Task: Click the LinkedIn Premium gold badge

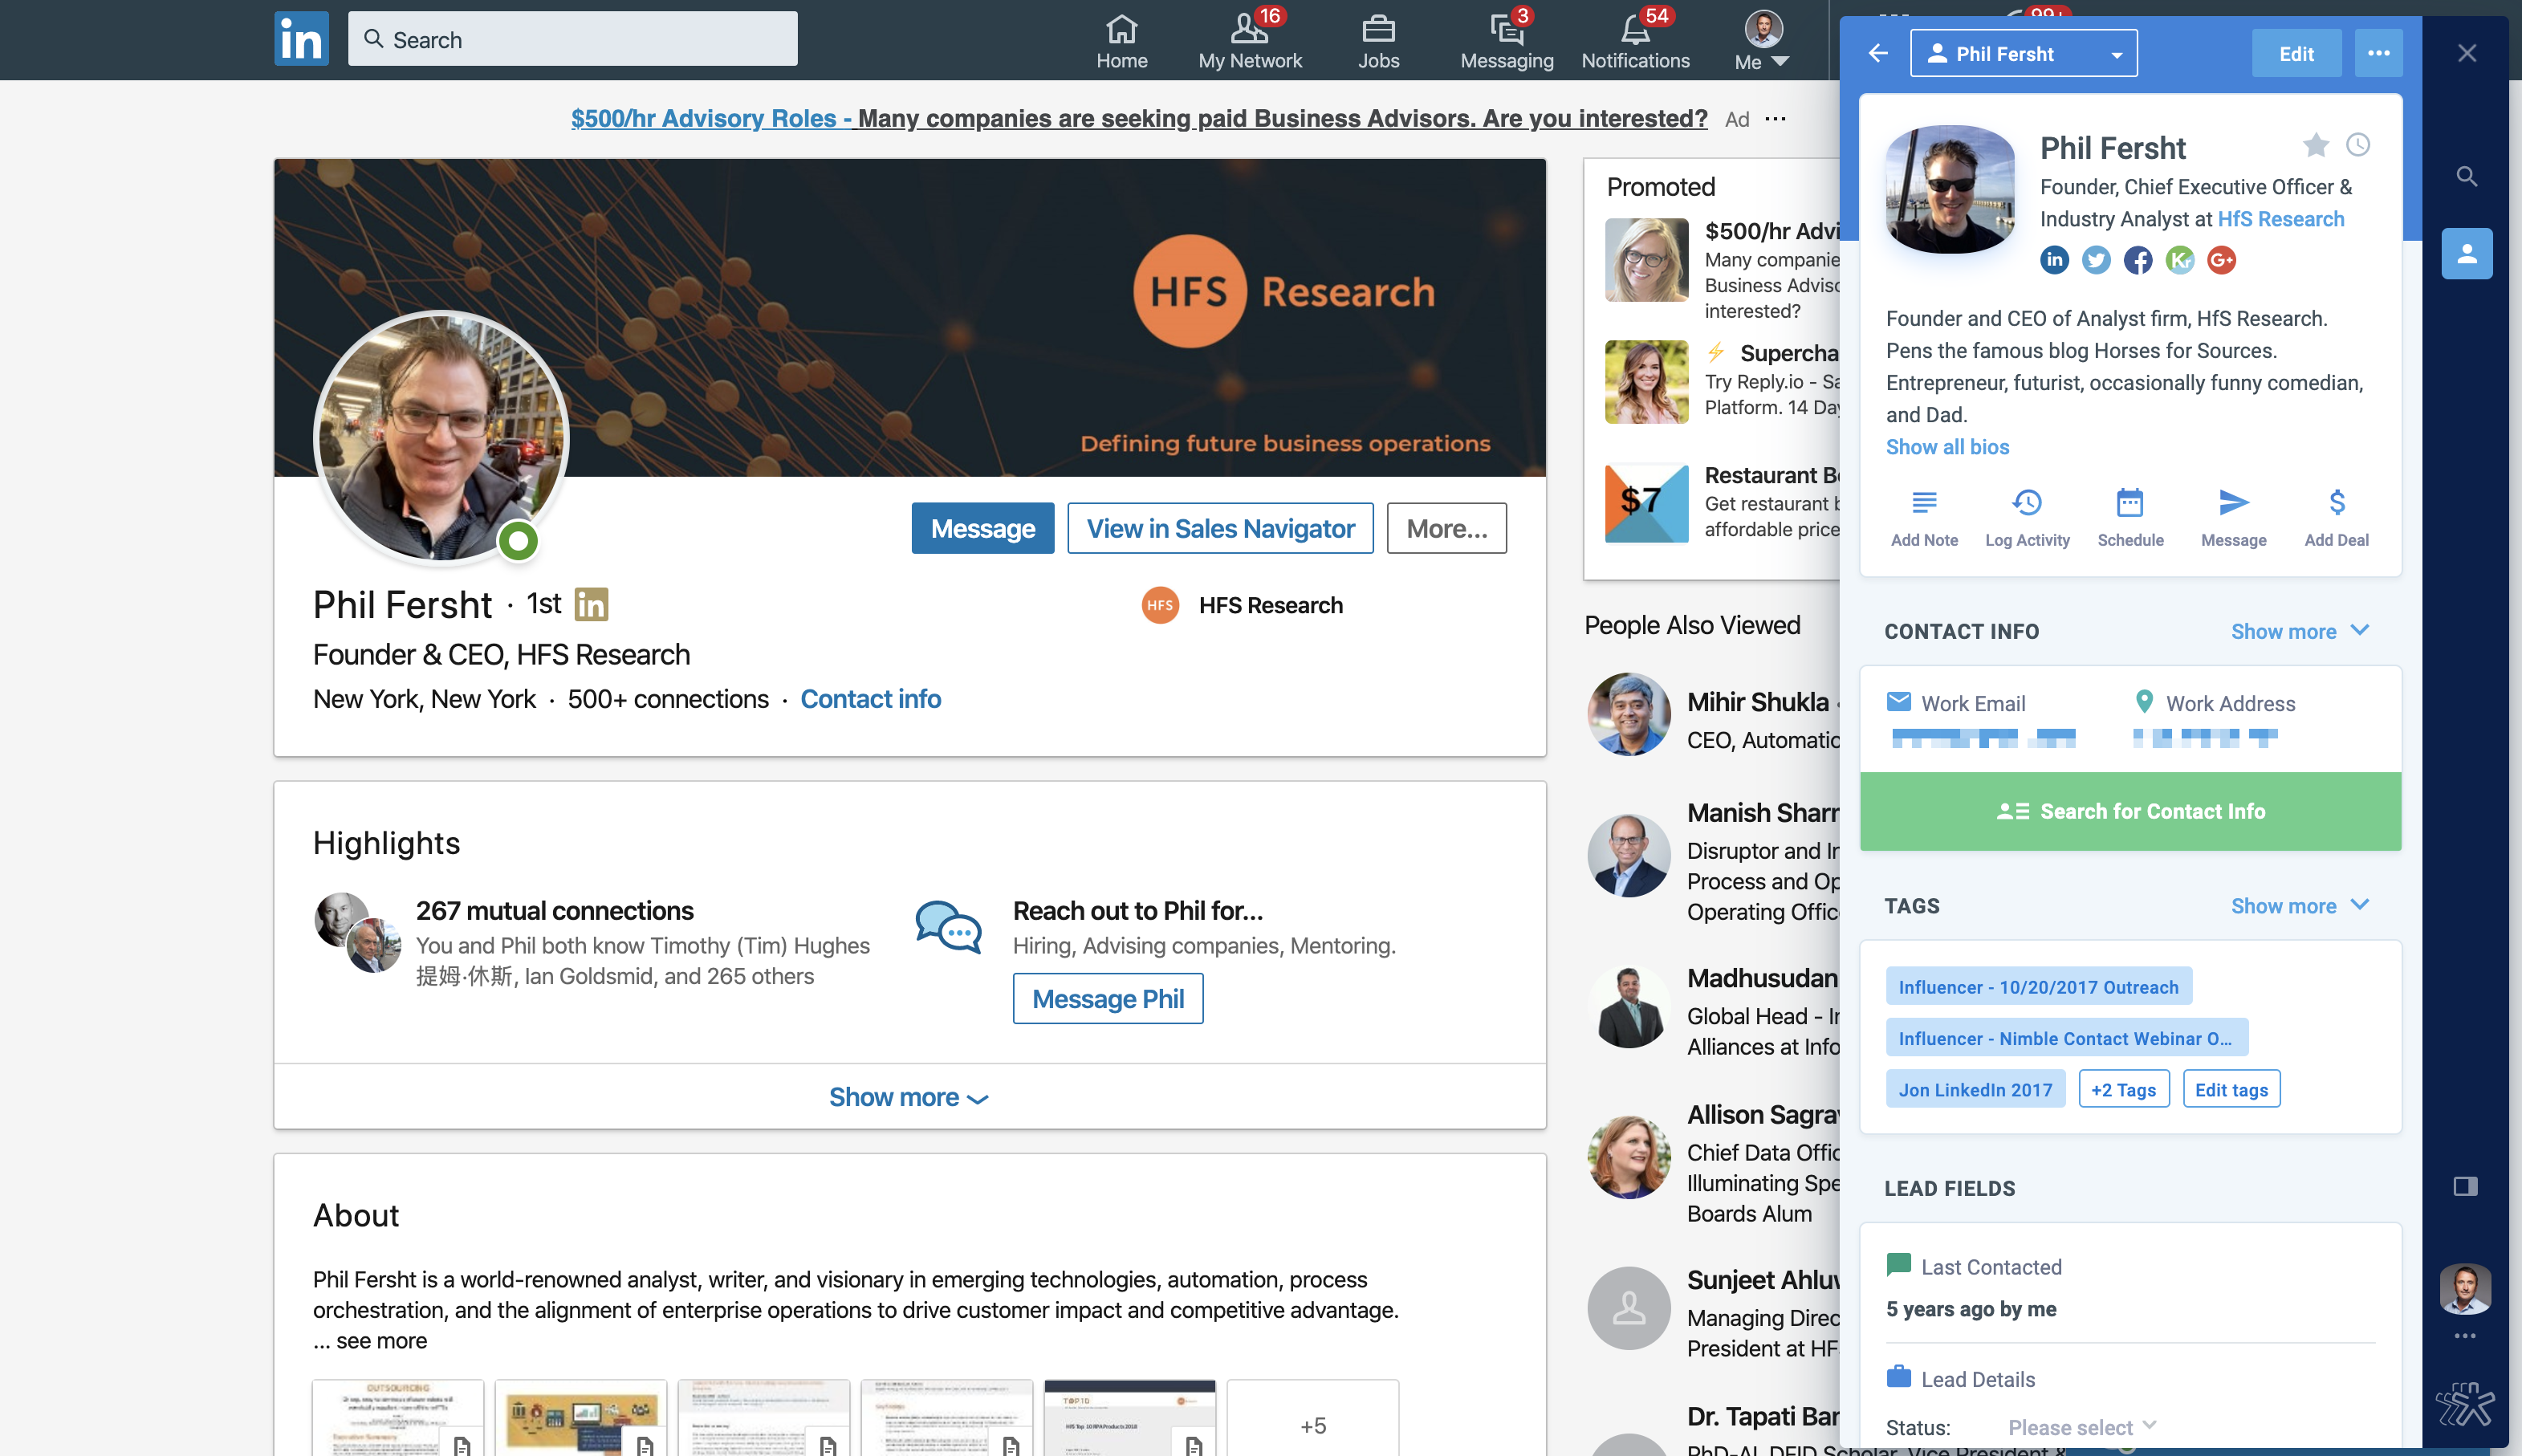Action: click(591, 604)
